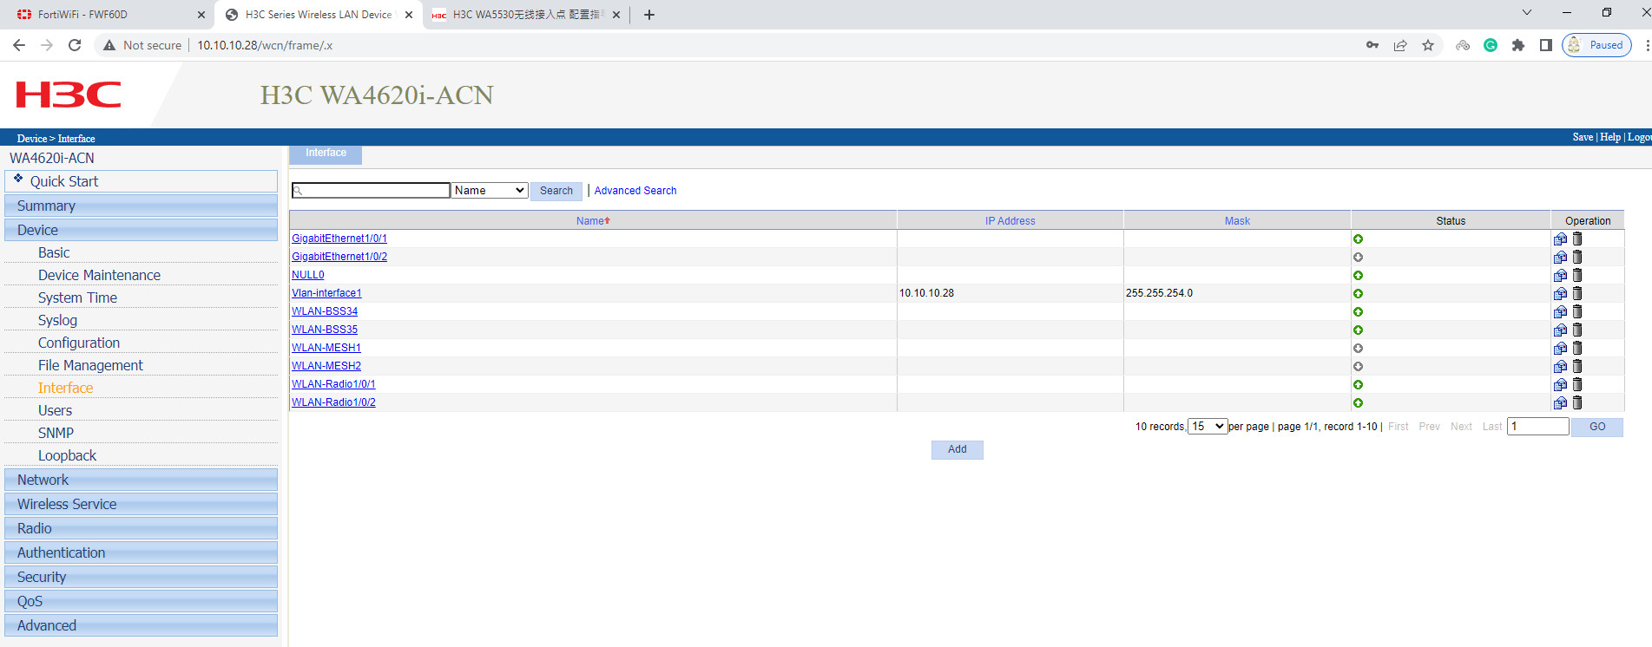This screenshot has width=1652, height=647.
Task: Delete WLAN-MESH2 using the trash icon
Action: tap(1577, 366)
